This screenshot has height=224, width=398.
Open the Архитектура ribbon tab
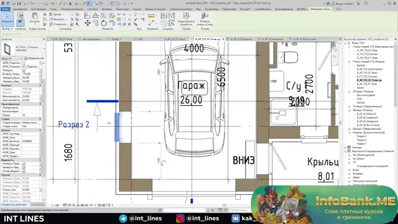(x=20, y=9)
